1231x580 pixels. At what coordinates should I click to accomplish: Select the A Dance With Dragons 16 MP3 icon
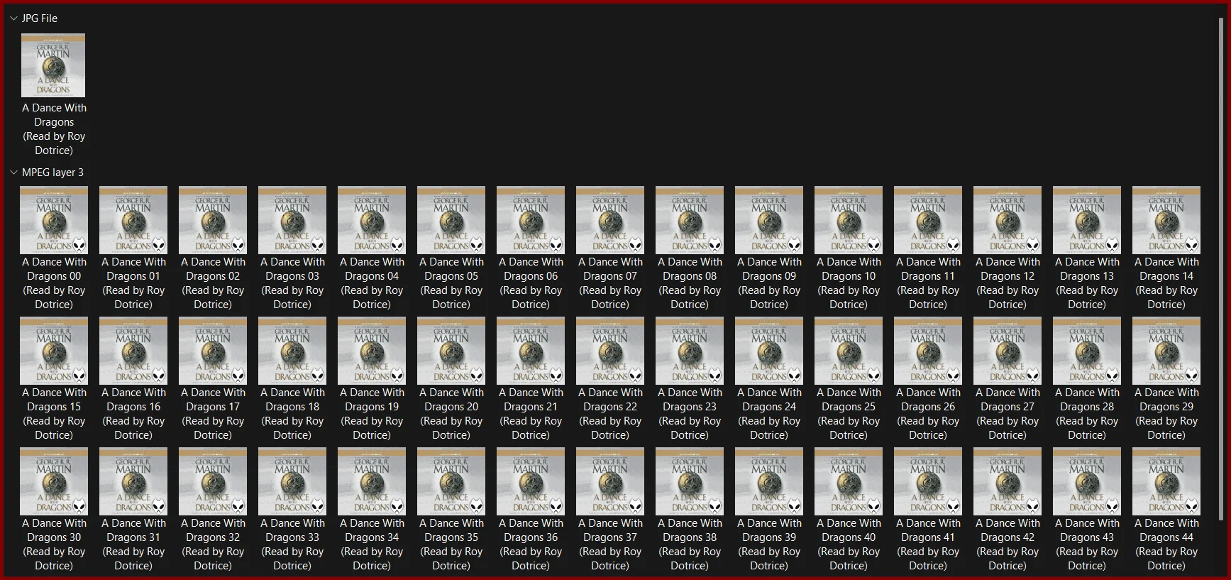click(x=133, y=351)
